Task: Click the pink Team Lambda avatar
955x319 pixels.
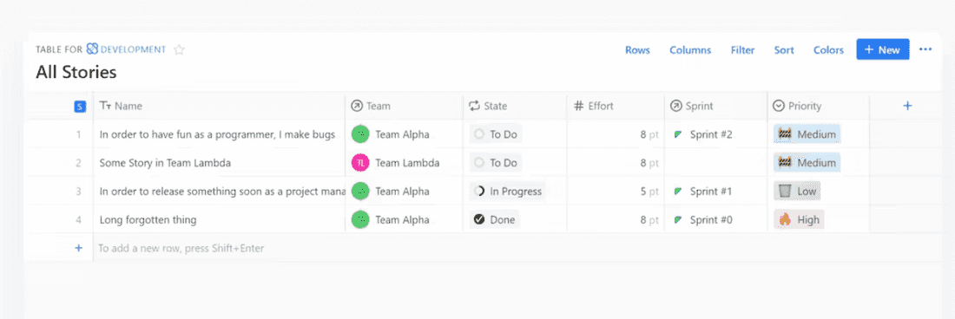Action: 360,163
